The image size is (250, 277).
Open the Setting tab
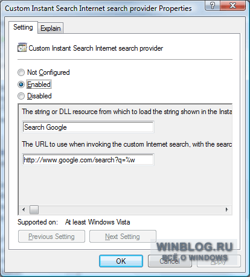tap(23, 27)
